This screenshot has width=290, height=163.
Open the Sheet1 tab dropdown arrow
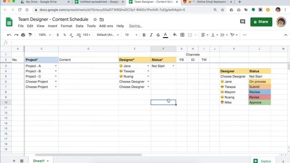pyautogui.click(x=48, y=161)
